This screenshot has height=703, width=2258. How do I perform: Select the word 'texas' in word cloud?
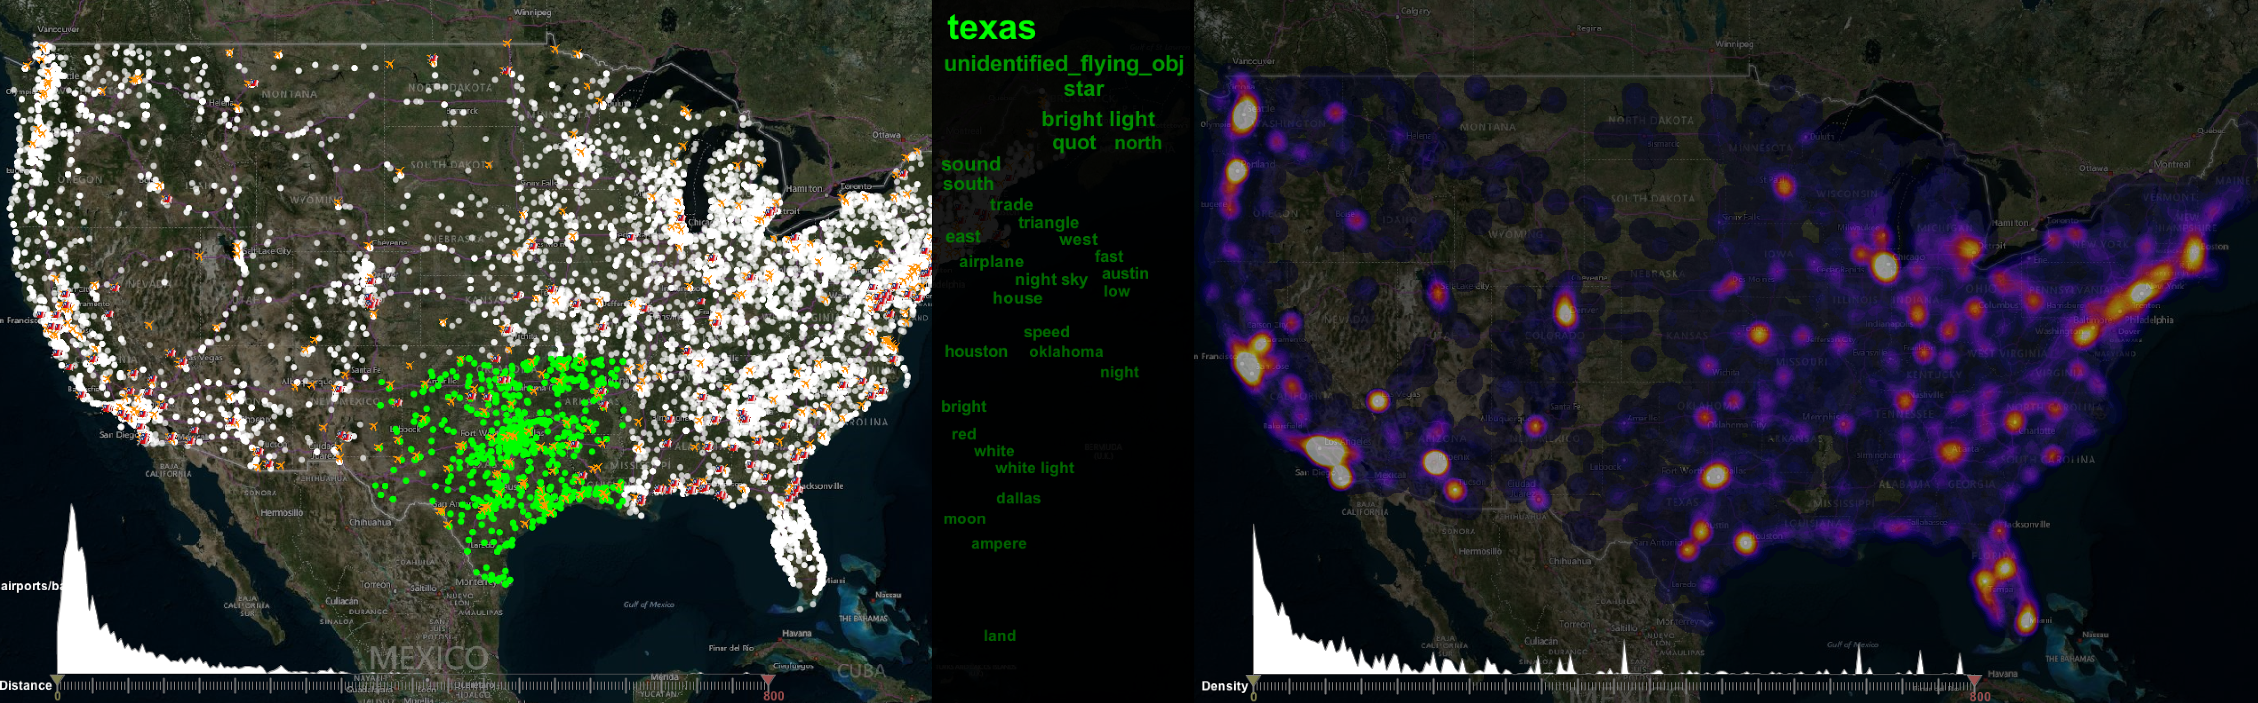click(992, 28)
